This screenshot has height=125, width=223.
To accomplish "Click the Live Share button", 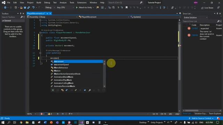I will (207, 8).
